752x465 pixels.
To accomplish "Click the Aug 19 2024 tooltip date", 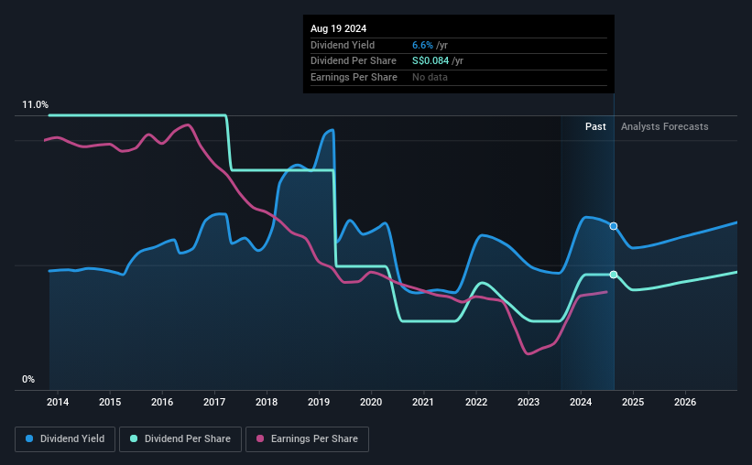I will [x=338, y=28].
